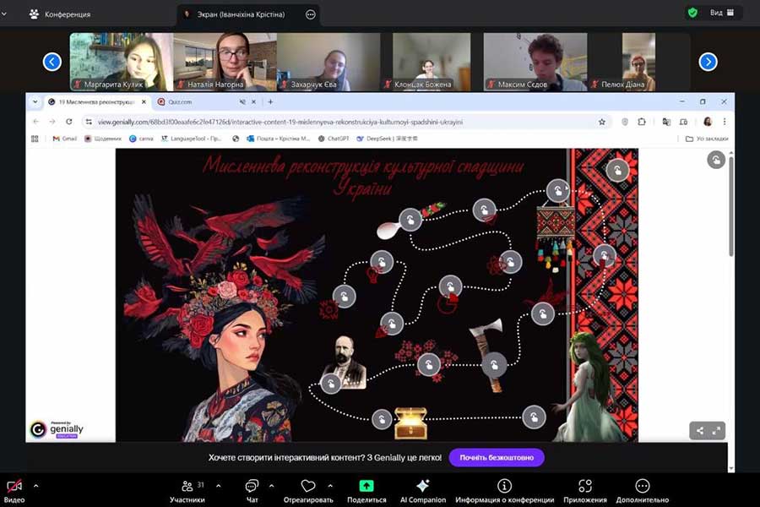
Task: Reload the browser page
Action: (69, 122)
